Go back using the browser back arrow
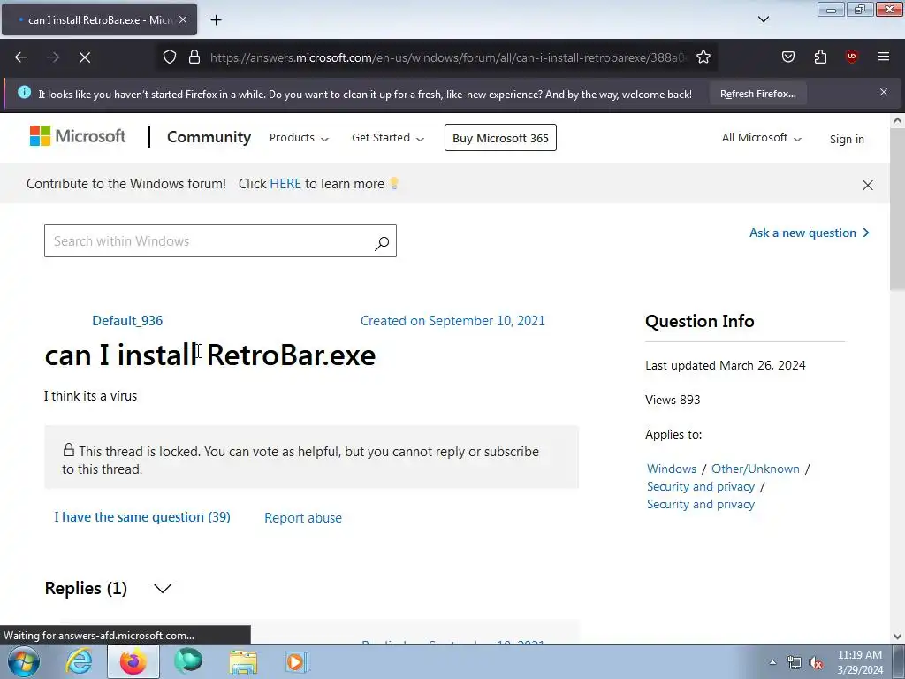The width and height of the screenshot is (905, 679). click(x=21, y=57)
